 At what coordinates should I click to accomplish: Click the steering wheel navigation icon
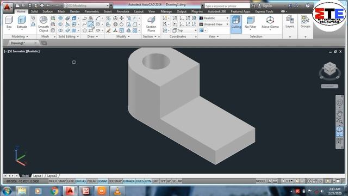[339, 102]
